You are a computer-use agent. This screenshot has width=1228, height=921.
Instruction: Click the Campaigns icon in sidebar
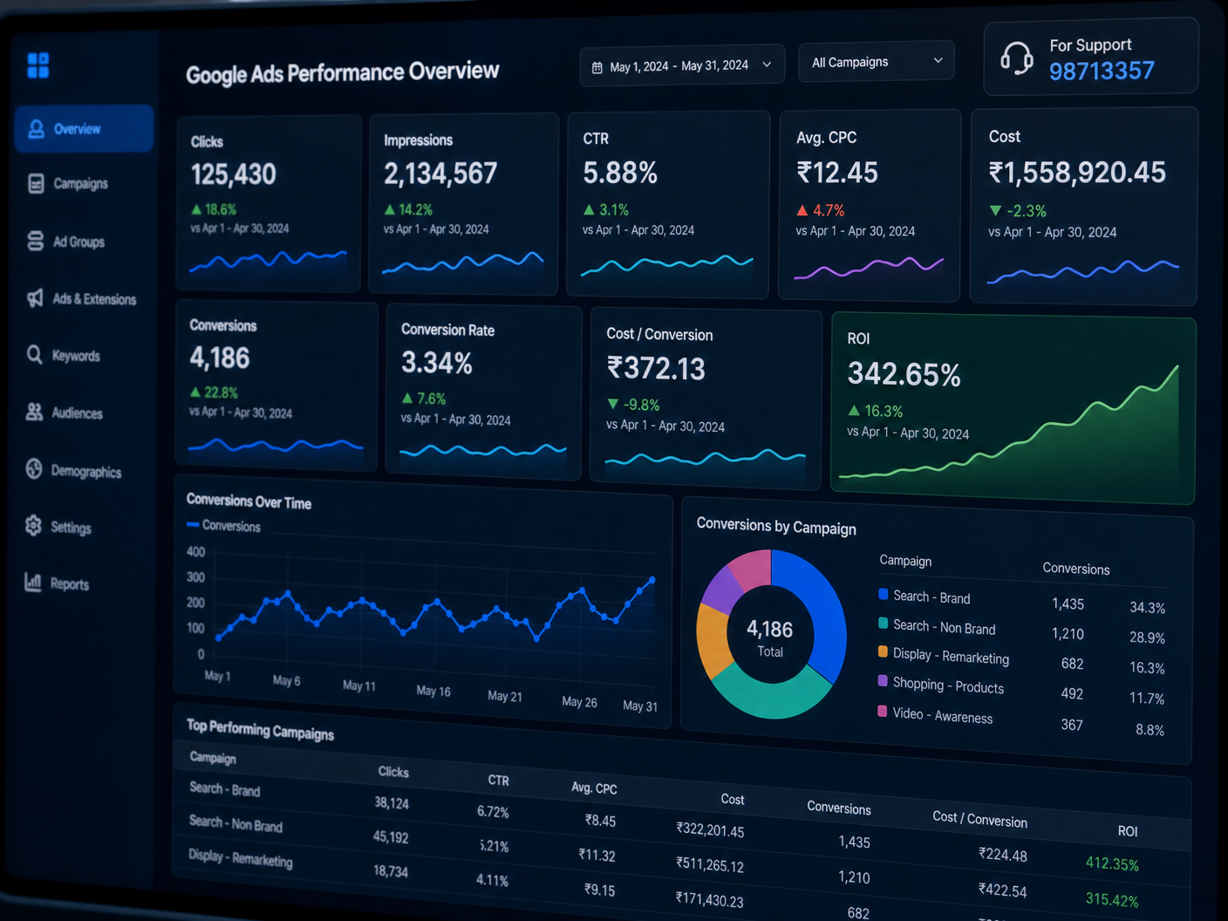36,183
